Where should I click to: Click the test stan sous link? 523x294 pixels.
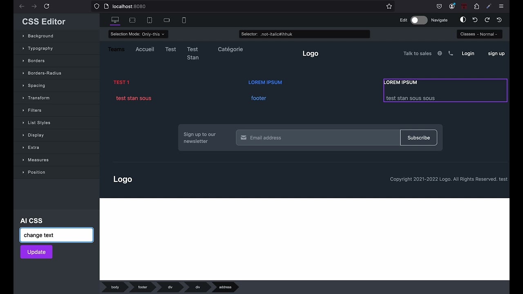(134, 98)
